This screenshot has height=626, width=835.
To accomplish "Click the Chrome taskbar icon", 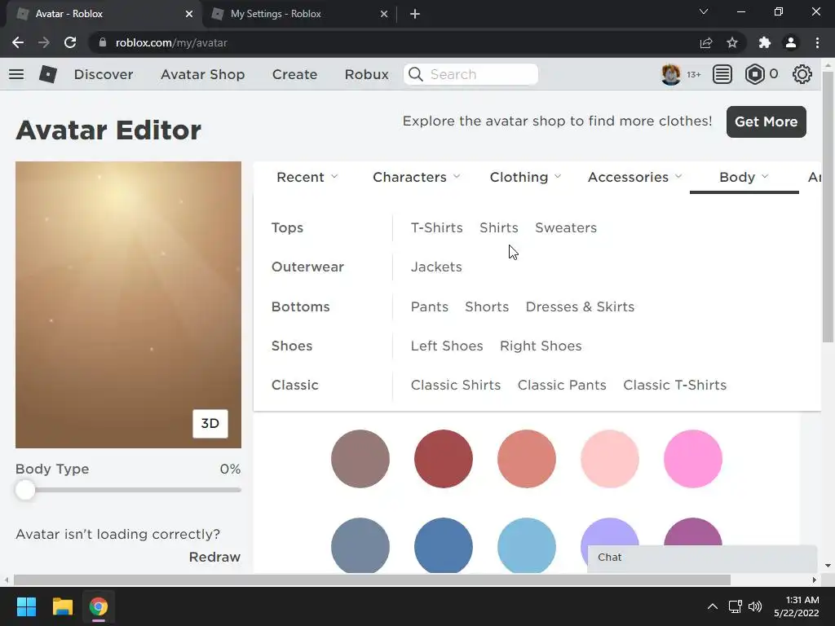I will tap(99, 606).
